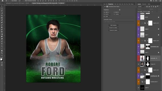Viewport: 162px width, 91px height.
Task: Click the Edit Contents button
Action: point(113,25)
